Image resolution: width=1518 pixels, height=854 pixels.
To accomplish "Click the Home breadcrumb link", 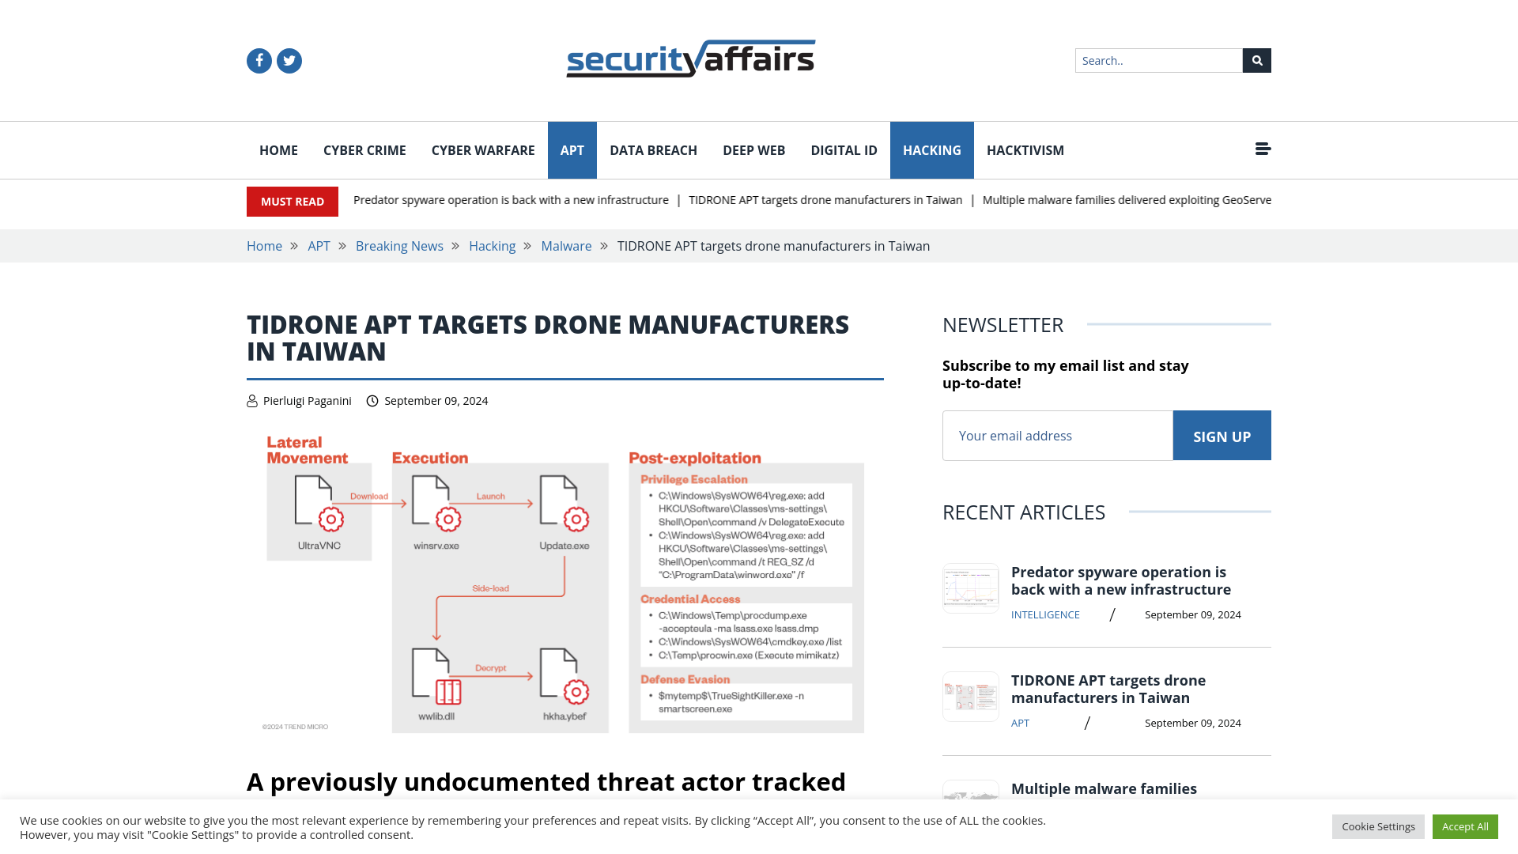I will 264,245.
